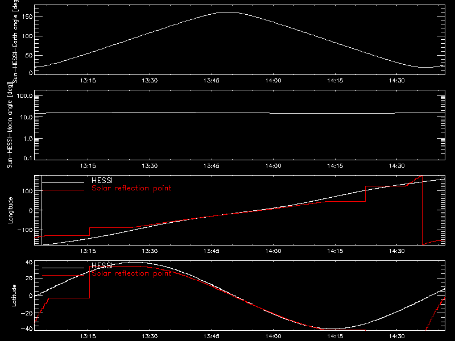The image size is (455, 341).
Task: Click 100 tick on Longitude axis
Action: point(27,191)
